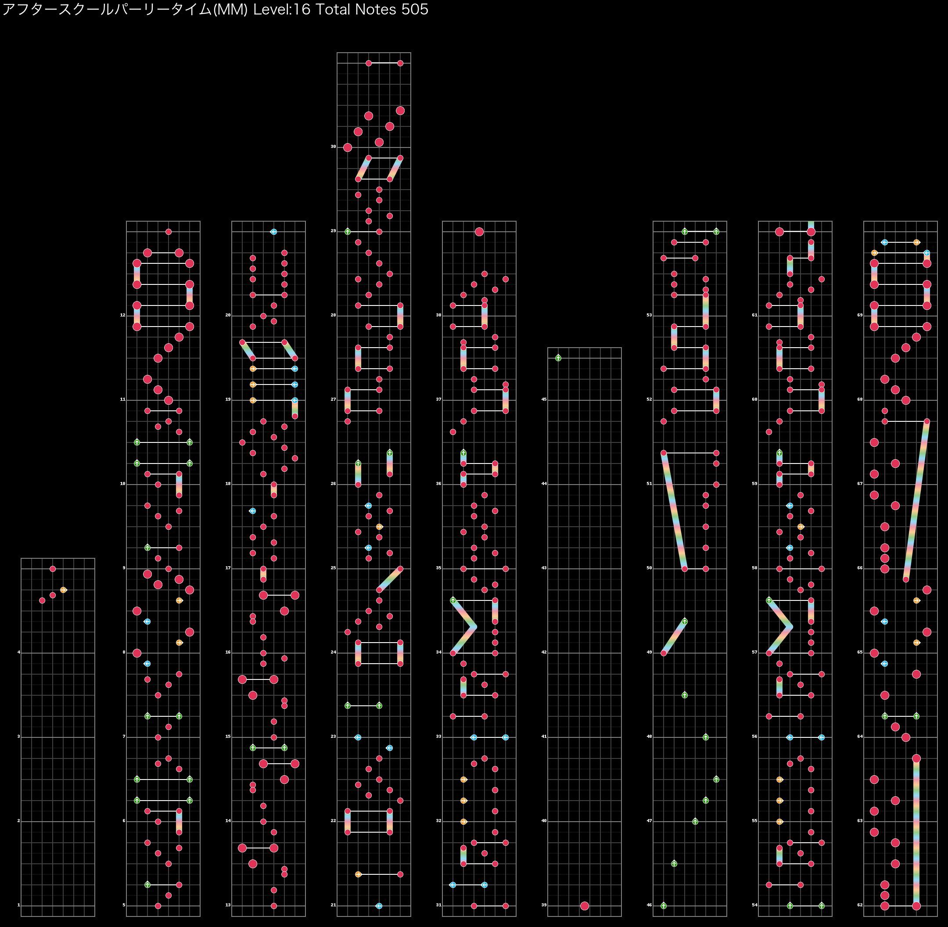This screenshot has width=948, height=927.
Task: Click the chart title text with Level:16
Action: [x=215, y=9]
